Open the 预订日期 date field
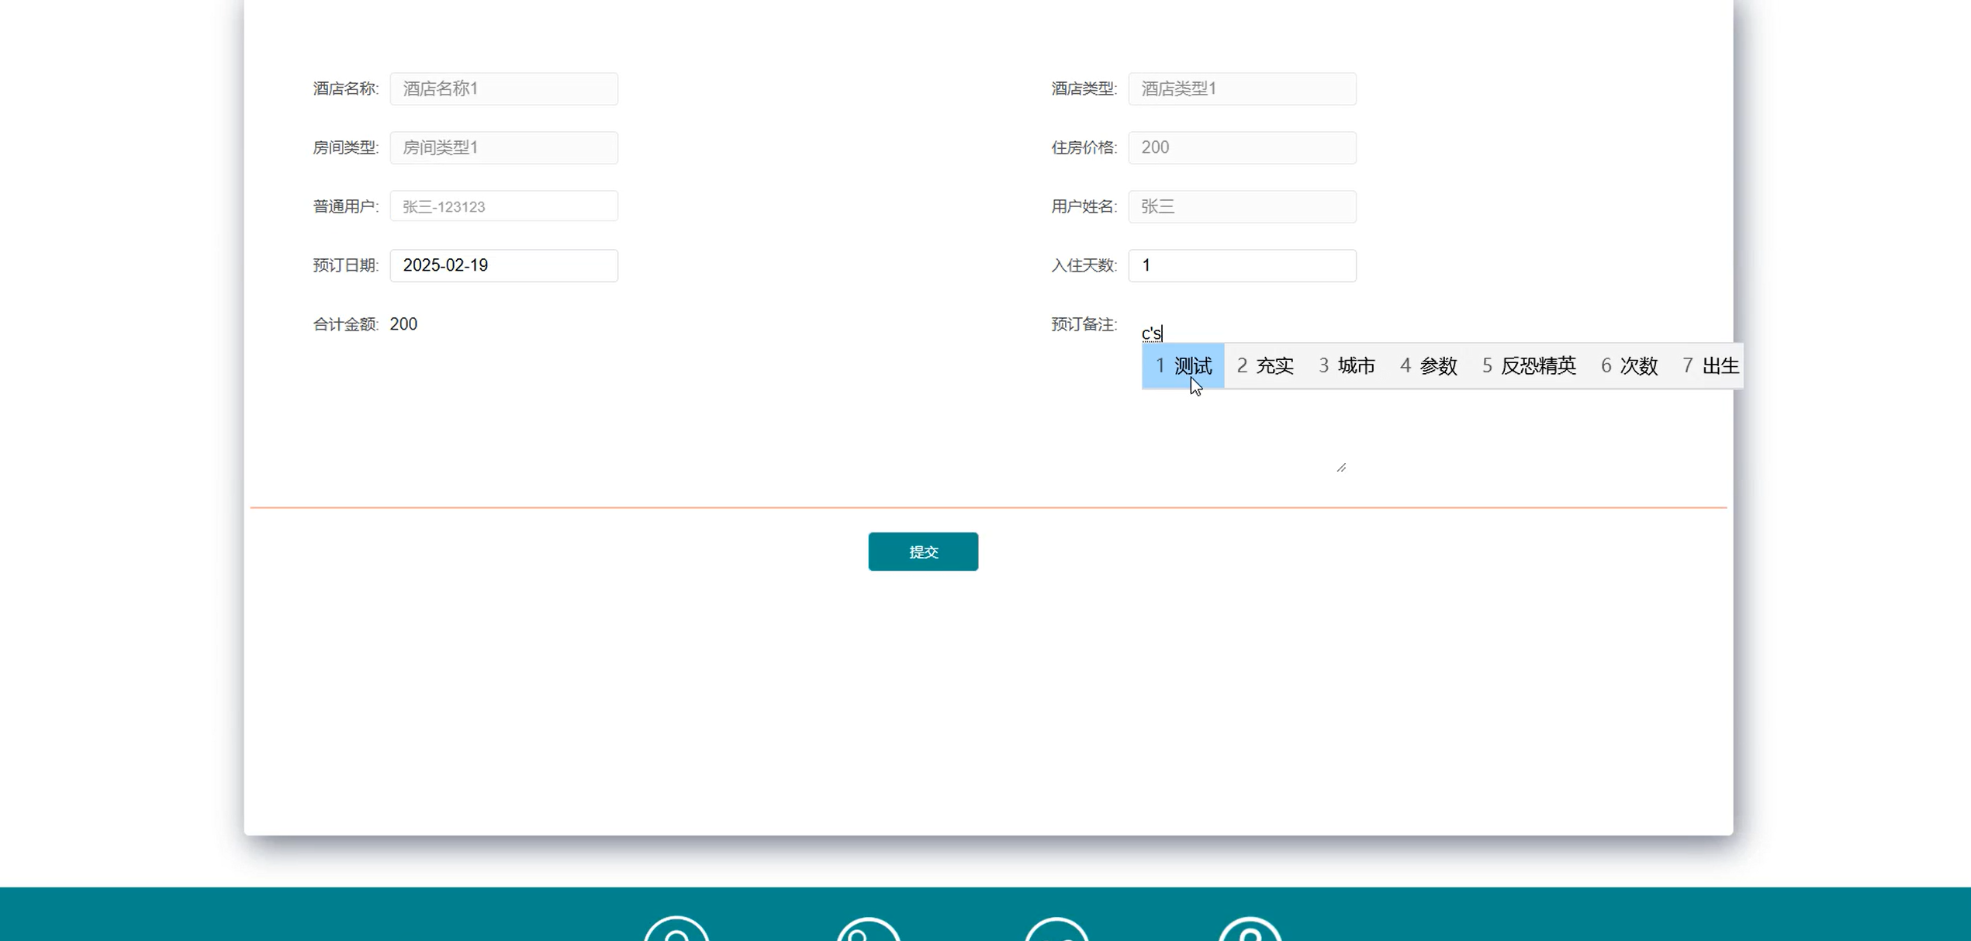Viewport: 1971px width, 941px height. (503, 265)
